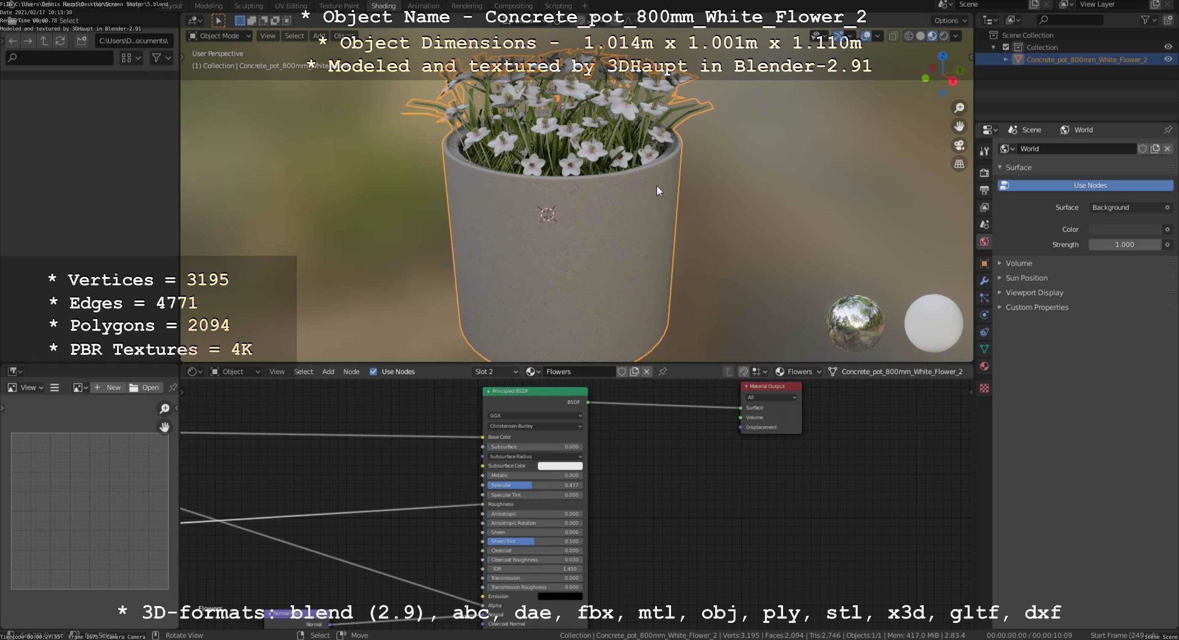The width and height of the screenshot is (1179, 640).
Task: Open the World properties tab globe icon
Action: click(x=984, y=242)
